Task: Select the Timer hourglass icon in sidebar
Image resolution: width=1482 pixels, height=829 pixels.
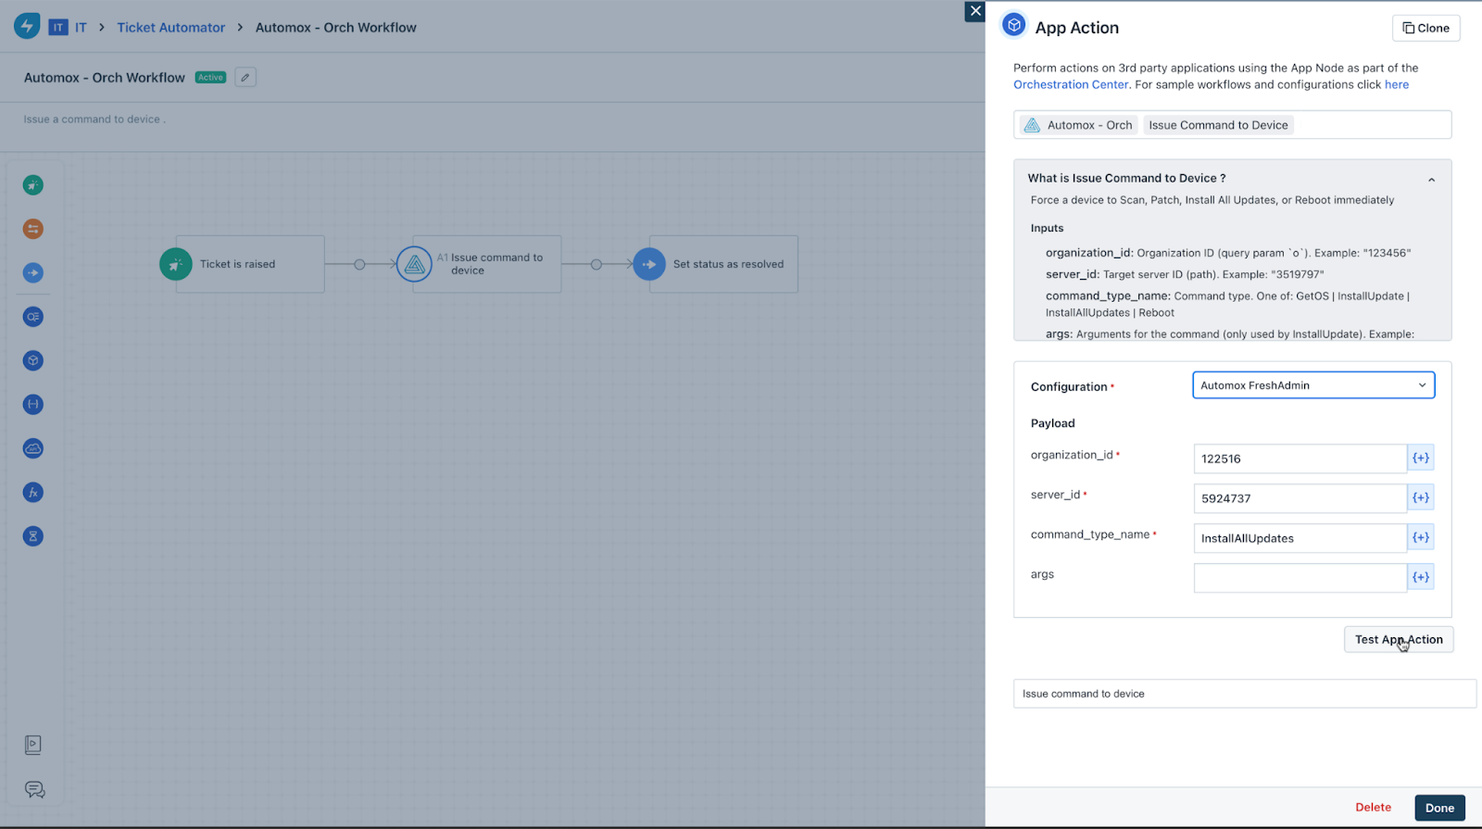Action: pyautogui.click(x=33, y=536)
